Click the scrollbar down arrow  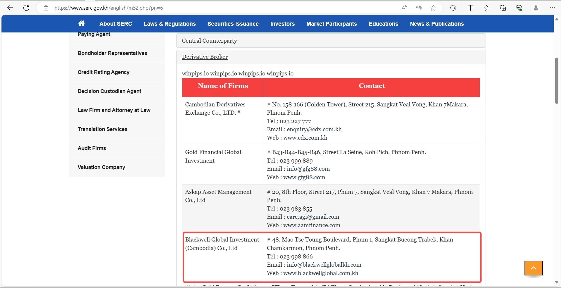[557, 282]
